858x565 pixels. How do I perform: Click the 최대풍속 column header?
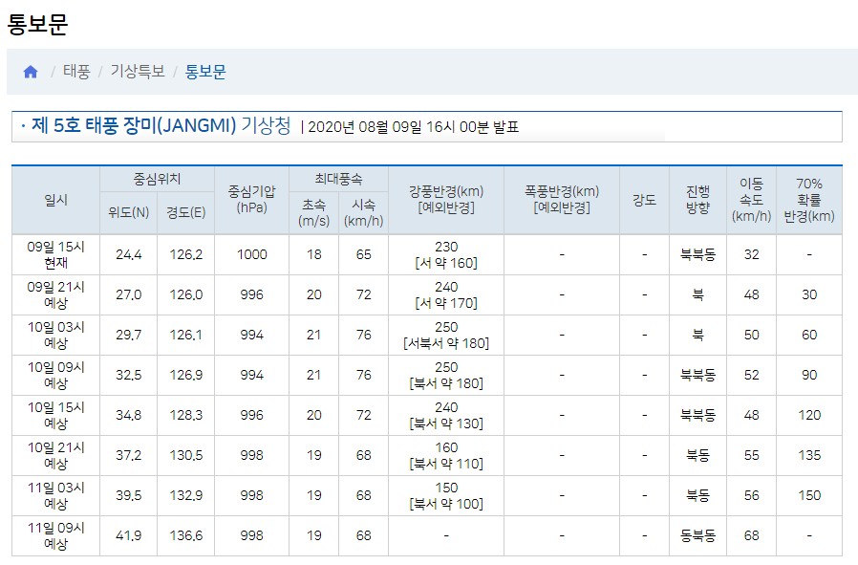(x=339, y=179)
